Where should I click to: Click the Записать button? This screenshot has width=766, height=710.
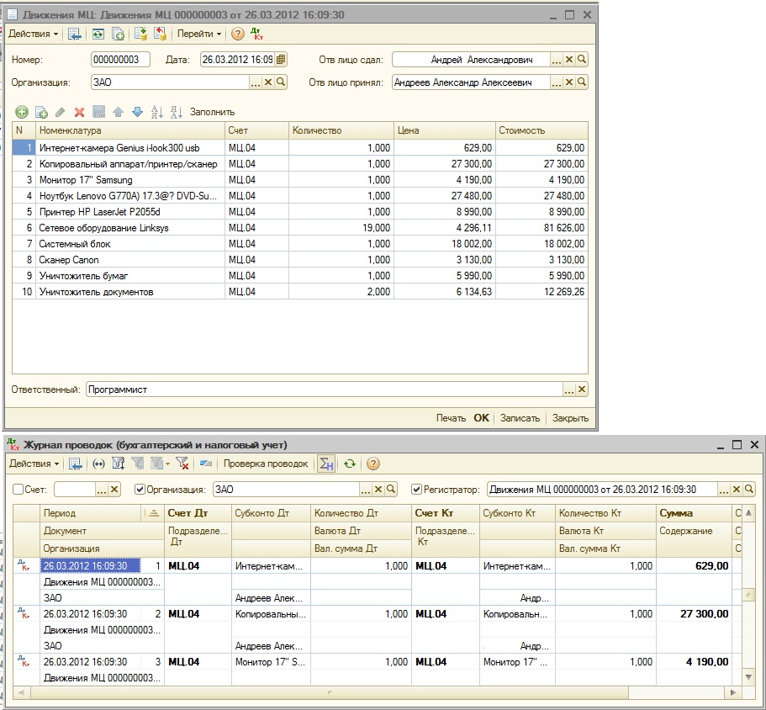(520, 418)
